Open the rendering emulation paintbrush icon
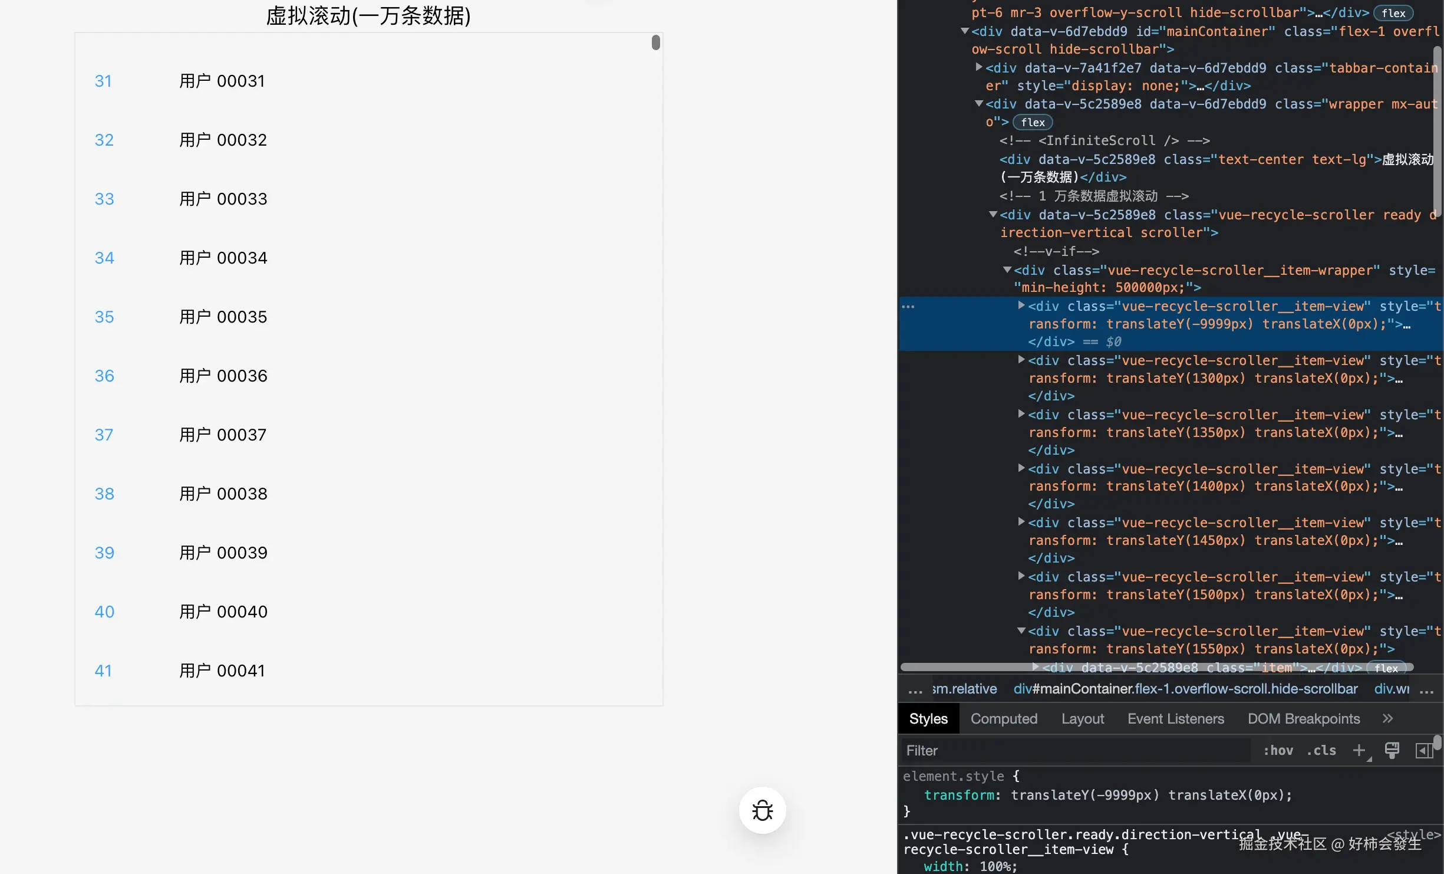Image resolution: width=1444 pixels, height=874 pixels. coord(1392,750)
